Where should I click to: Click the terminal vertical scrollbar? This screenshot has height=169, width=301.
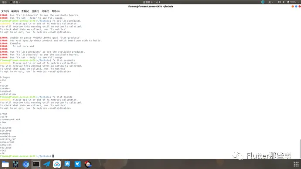tap(300, 149)
